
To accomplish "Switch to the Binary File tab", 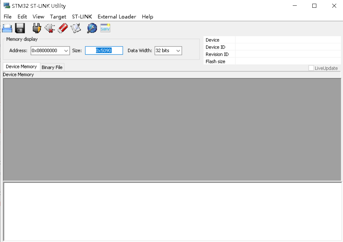I will (x=52, y=67).
